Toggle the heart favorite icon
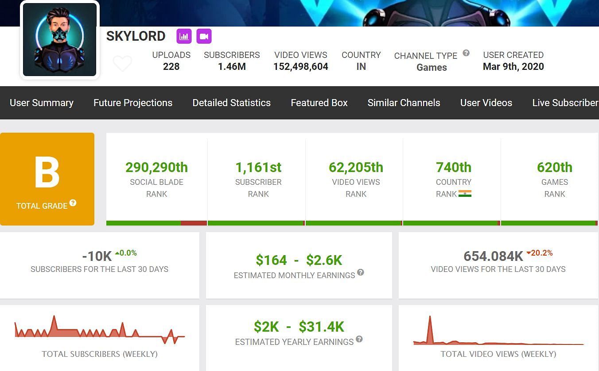Image resolution: width=599 pixels, height=371 pixels. (122, 64)
